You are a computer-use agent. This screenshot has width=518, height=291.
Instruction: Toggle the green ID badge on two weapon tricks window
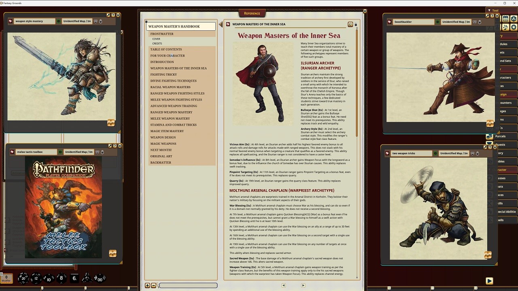click(435, 153)
